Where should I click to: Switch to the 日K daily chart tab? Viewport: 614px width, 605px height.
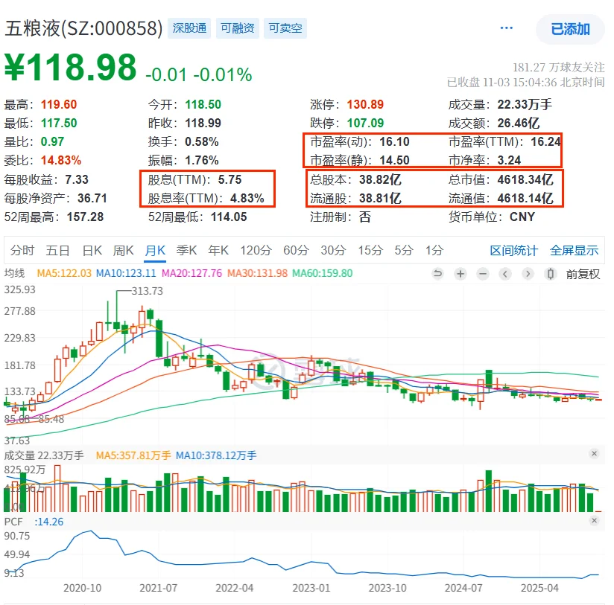92,252
